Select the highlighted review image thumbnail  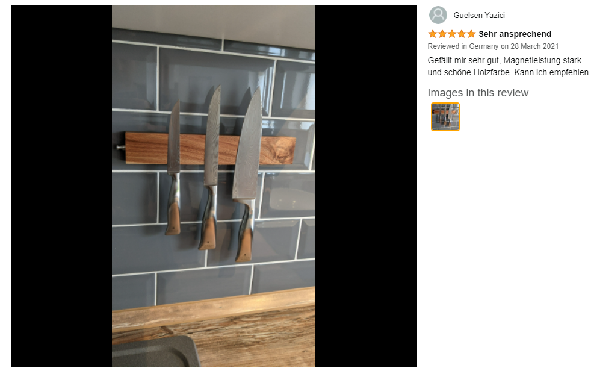click(445, 117)
